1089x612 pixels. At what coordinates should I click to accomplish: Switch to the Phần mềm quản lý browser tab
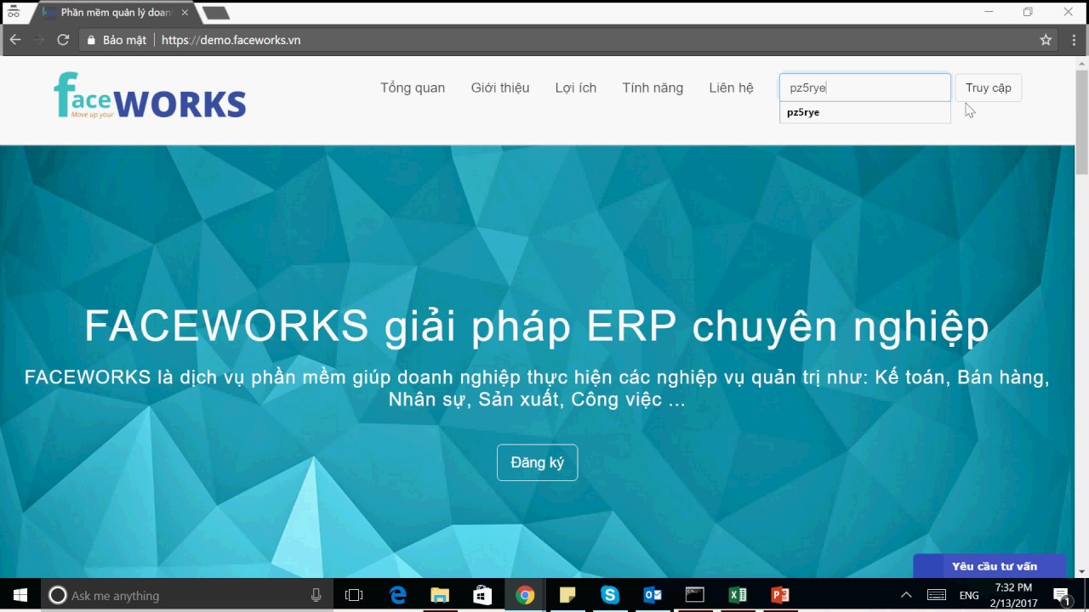(114, 13)
